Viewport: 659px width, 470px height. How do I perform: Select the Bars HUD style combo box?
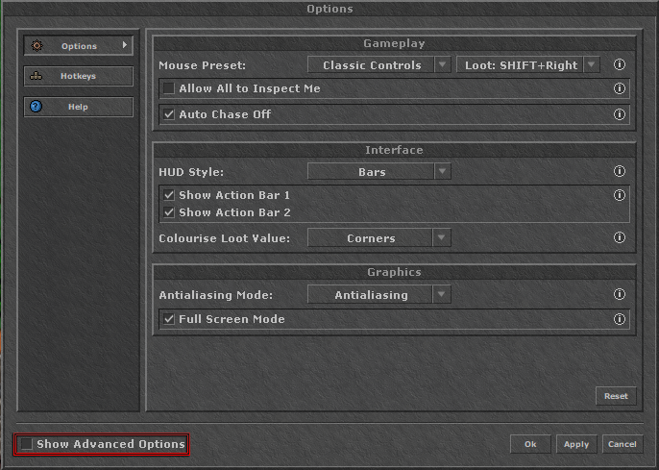point(379,171)
